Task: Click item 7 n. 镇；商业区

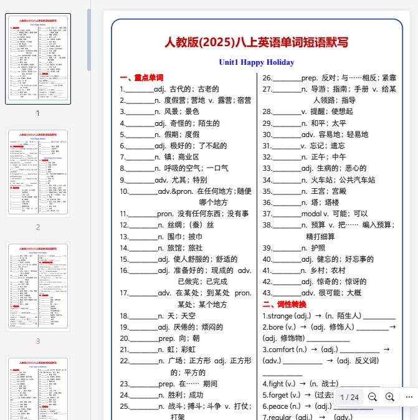Action: pos(159,157)
